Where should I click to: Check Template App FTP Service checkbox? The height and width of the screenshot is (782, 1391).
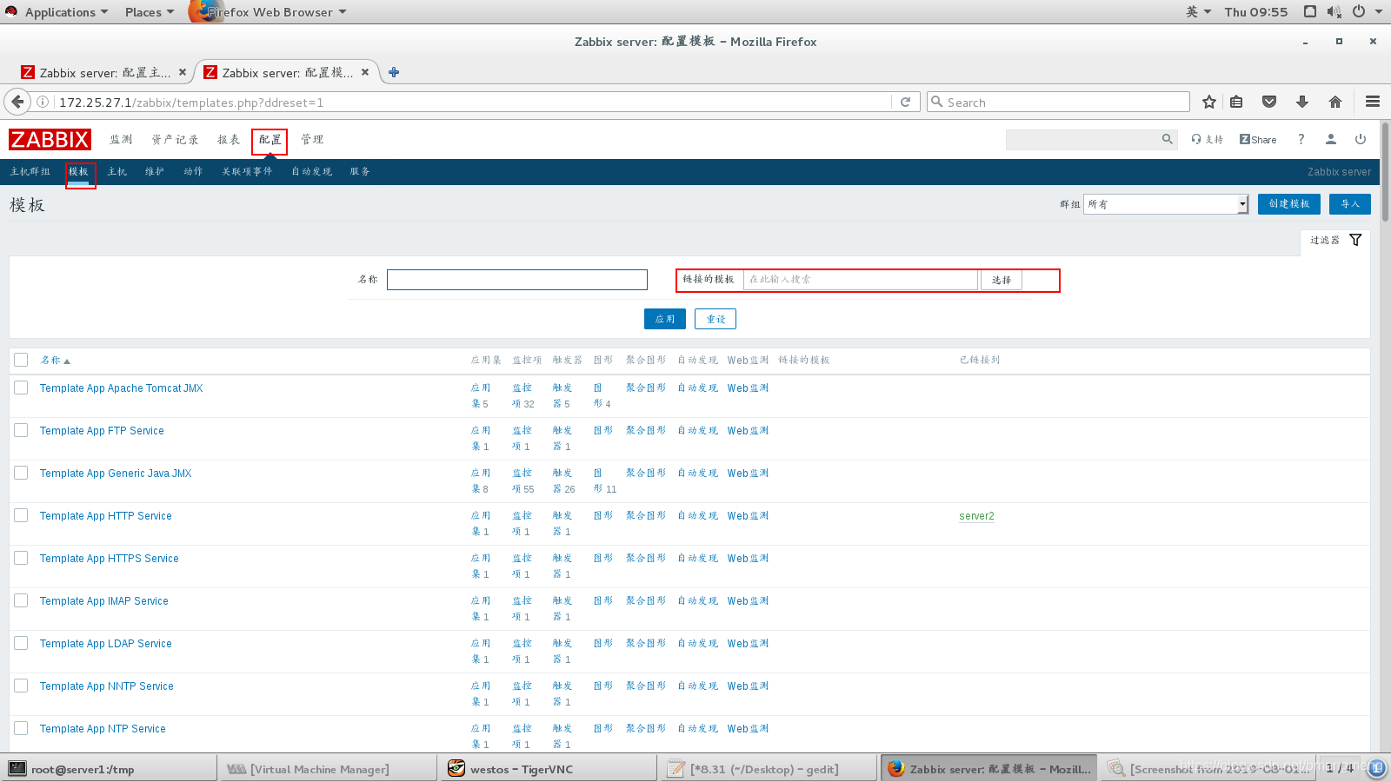click(21, 430)
